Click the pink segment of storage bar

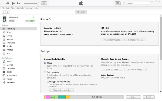point(48,97)
